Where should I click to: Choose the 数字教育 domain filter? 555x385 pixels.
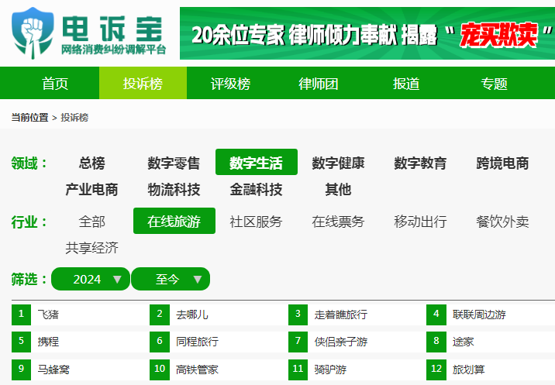point(420,163)
